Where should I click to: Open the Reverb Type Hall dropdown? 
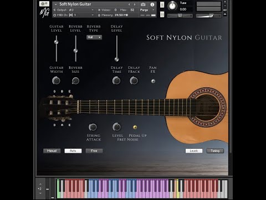point(94,37)
